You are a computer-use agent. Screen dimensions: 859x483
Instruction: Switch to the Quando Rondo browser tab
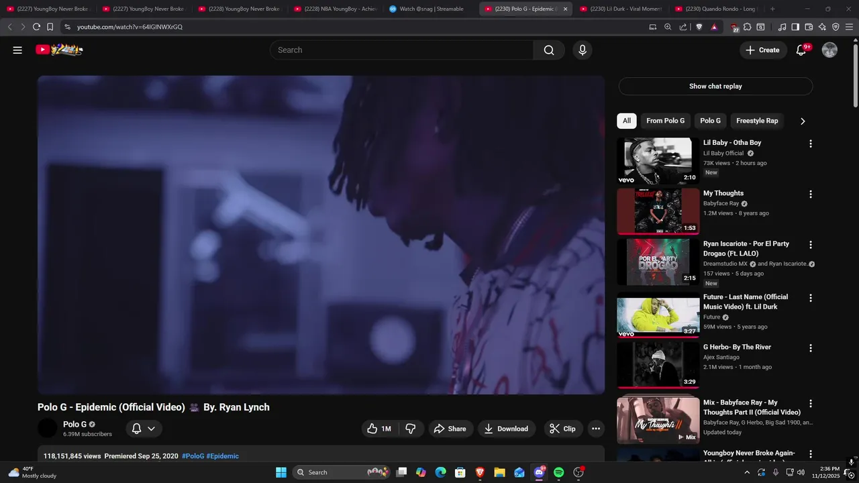[716, 9]
